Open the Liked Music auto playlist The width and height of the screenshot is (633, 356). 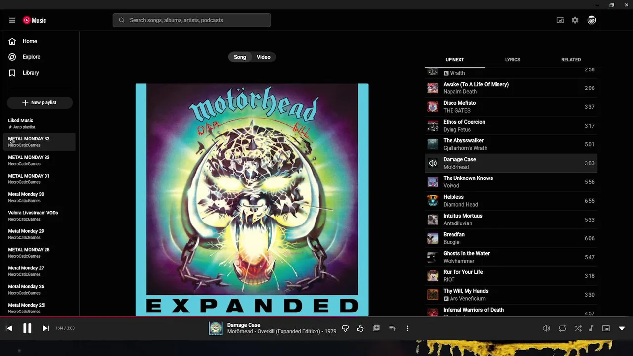pyautogui.click(x=40, y=123)
